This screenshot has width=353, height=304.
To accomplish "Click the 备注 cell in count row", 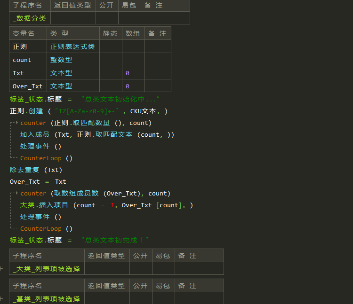I will [x=158, y=60].
